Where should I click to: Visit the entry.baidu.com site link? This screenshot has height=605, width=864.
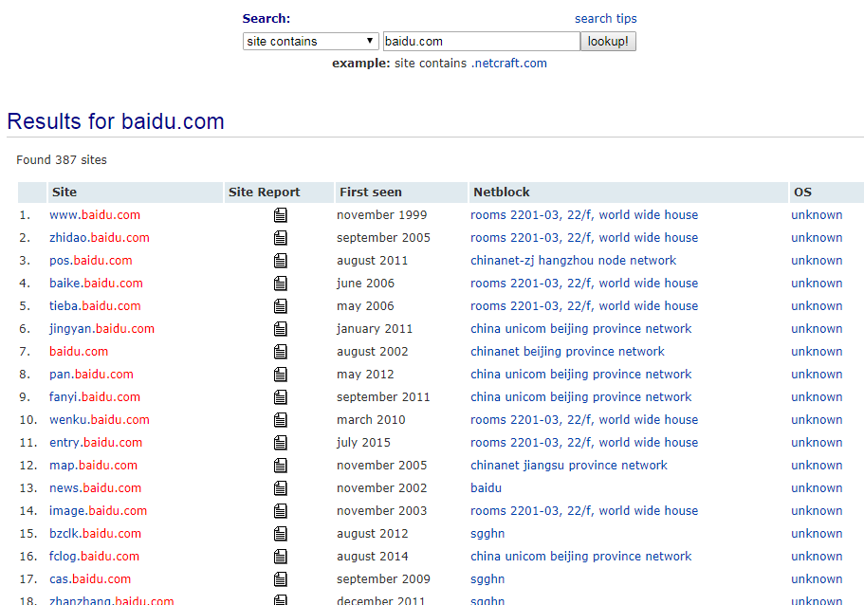pyautogui.click(x=96, y=443)
